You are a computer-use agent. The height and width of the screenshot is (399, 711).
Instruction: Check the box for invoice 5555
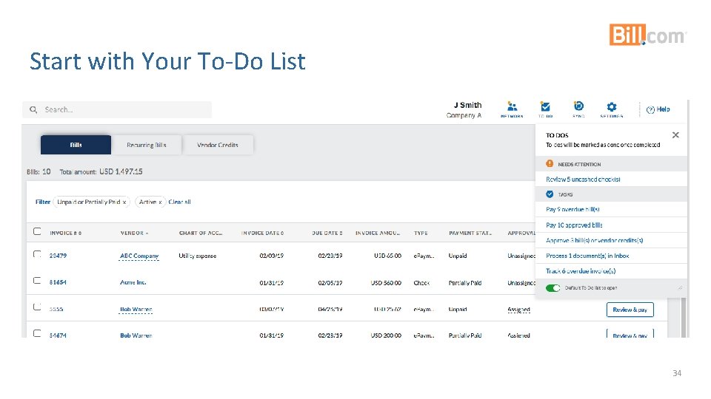click(x=37, y=307)
